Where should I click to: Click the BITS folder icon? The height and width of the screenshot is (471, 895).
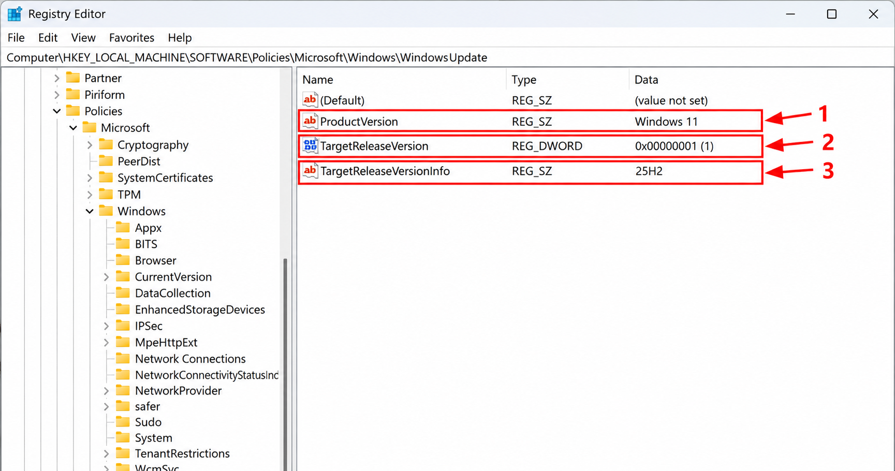pyautogui.click(x=123, y=244)
